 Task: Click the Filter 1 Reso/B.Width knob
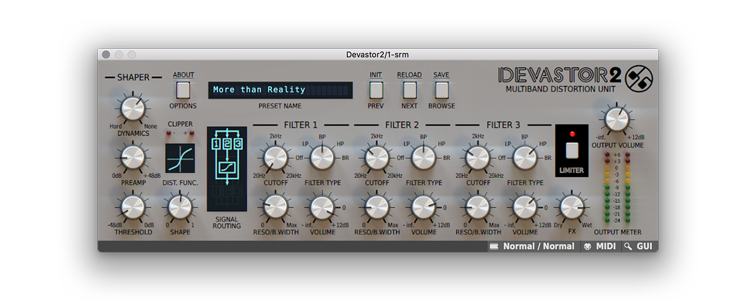[x=276, y=207]
